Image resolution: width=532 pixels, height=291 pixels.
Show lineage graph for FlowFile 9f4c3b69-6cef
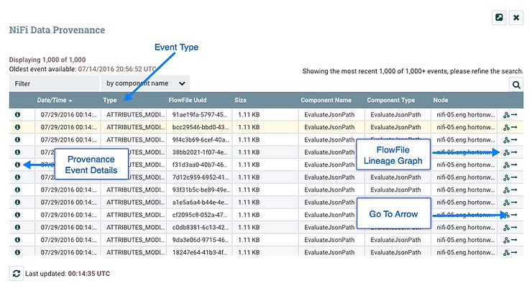(506, 140)
